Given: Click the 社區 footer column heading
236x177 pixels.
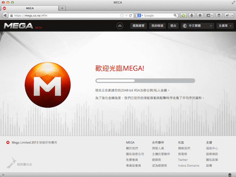Looking at the screenshot, I should point(181,142).
